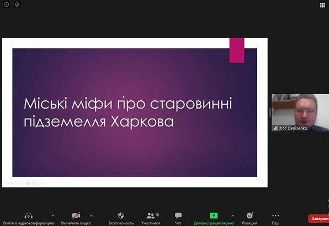The image size is (329, 226).
Task: Expand video options arrow beside camera
Action: click(x=91, y=216)
